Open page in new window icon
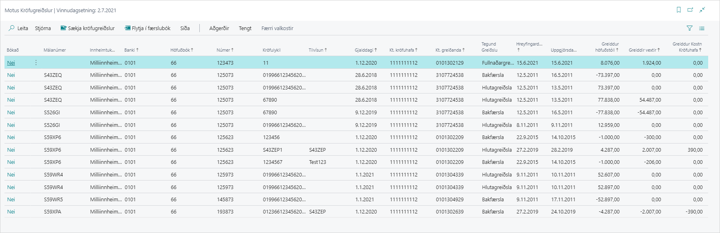Viewport: 720px width, 233px height. click(x=690, y=10)
